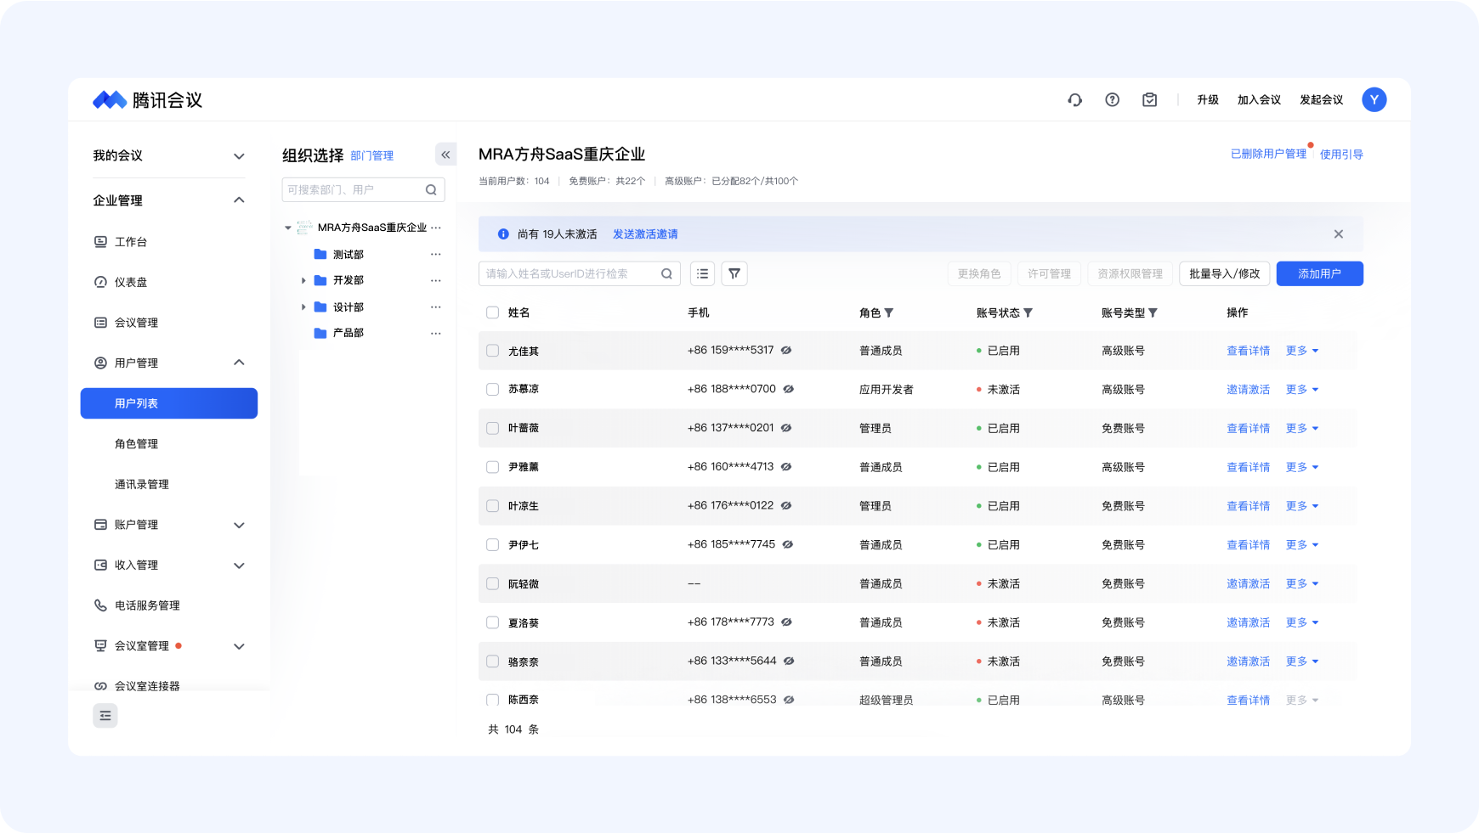Screen dimensions: 1479x833
Task: Select the checkbox for user 苏慕凉
Action: [x=492, y=389]
